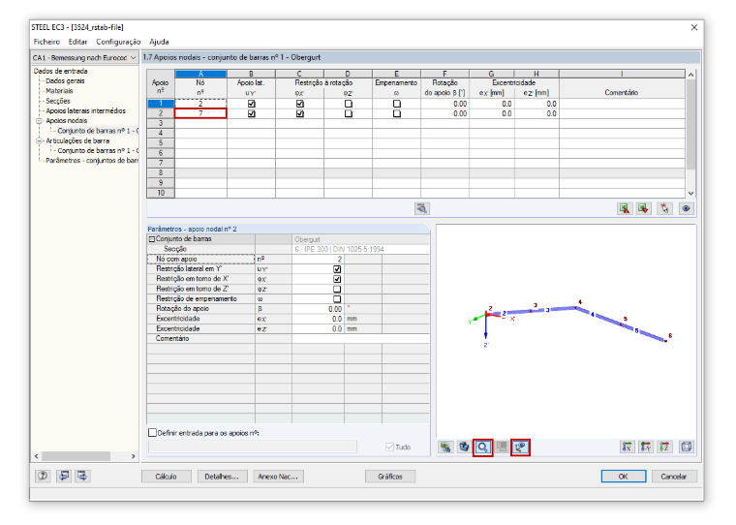This screenshot has width=736, height=525.
Task: Toggle φZ' rotation restraint in row 2
Action: 349,113
